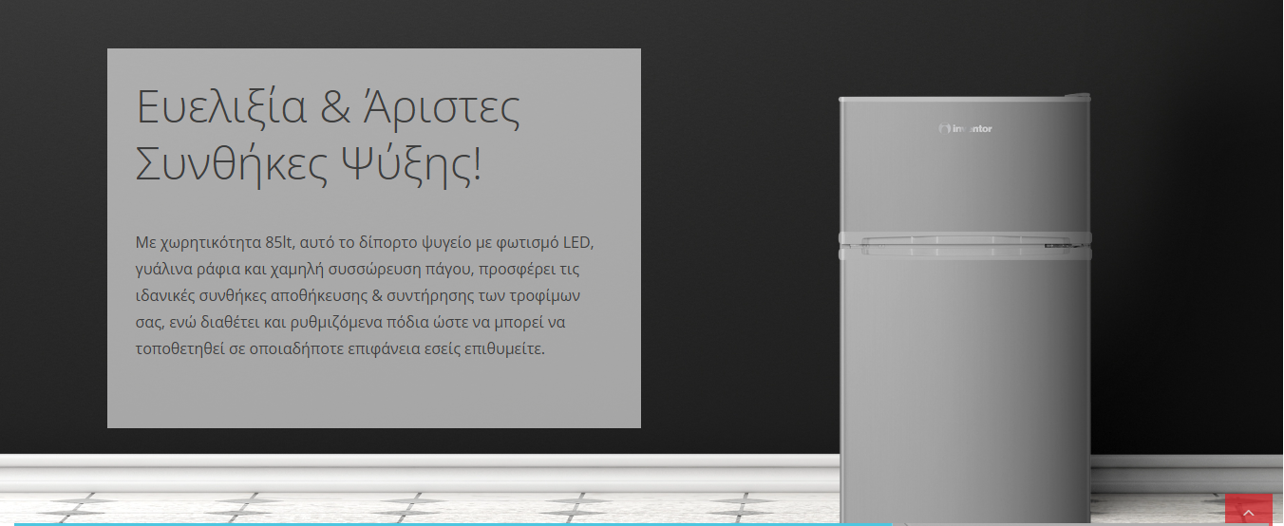Click the paragraph line starting with "γυάλινα ράφια"
The image size is (1284, 526).
click(x=364, y=269)
